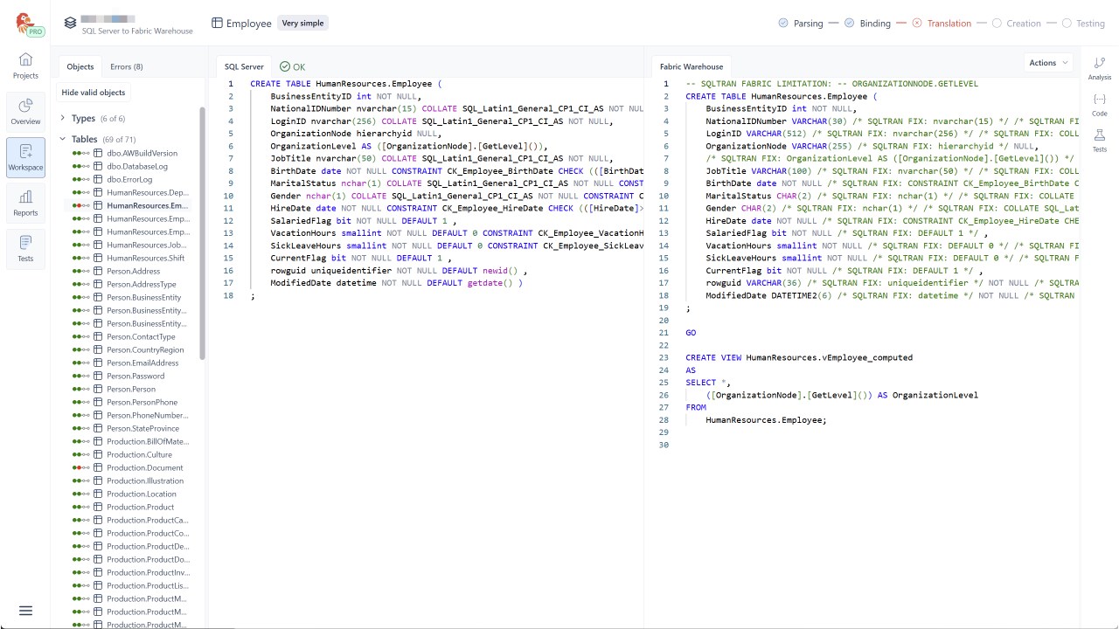This screenshot has height=629, width=1119.
Task: Click the status dots beside HumanResources.Shift
Action: (x=81, y=258)
